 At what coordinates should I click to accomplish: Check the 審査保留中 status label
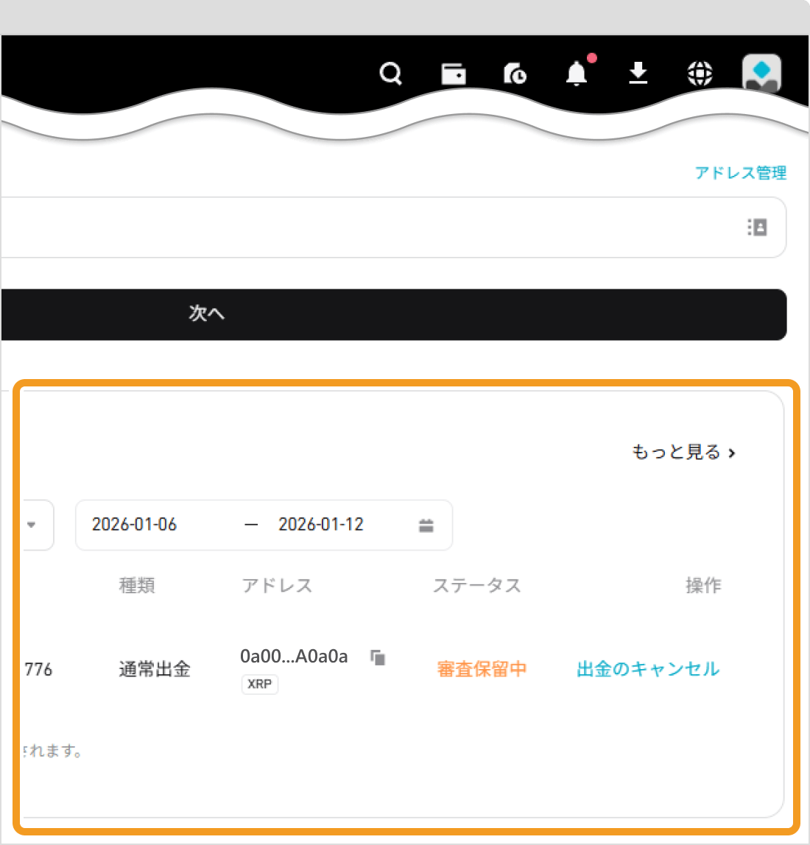click(x=482, y=669)
